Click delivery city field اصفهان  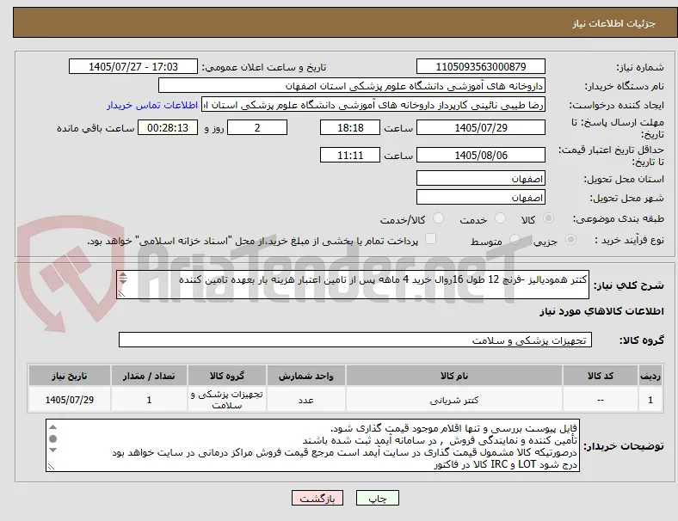click(480, 198)
